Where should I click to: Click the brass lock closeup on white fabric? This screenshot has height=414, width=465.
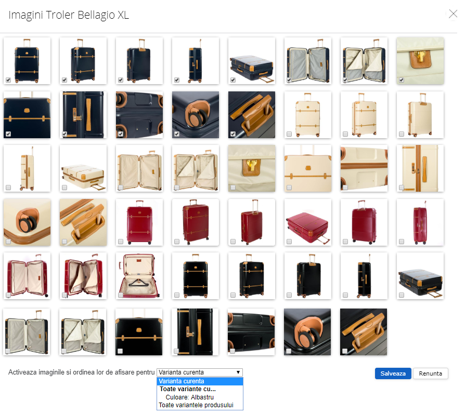[420, 60]
